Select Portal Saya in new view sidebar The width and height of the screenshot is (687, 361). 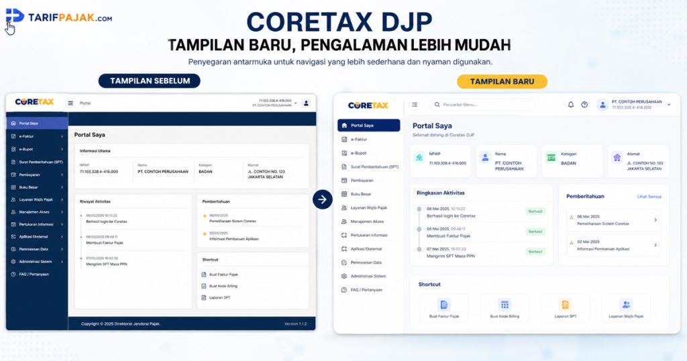pos(369,125)
